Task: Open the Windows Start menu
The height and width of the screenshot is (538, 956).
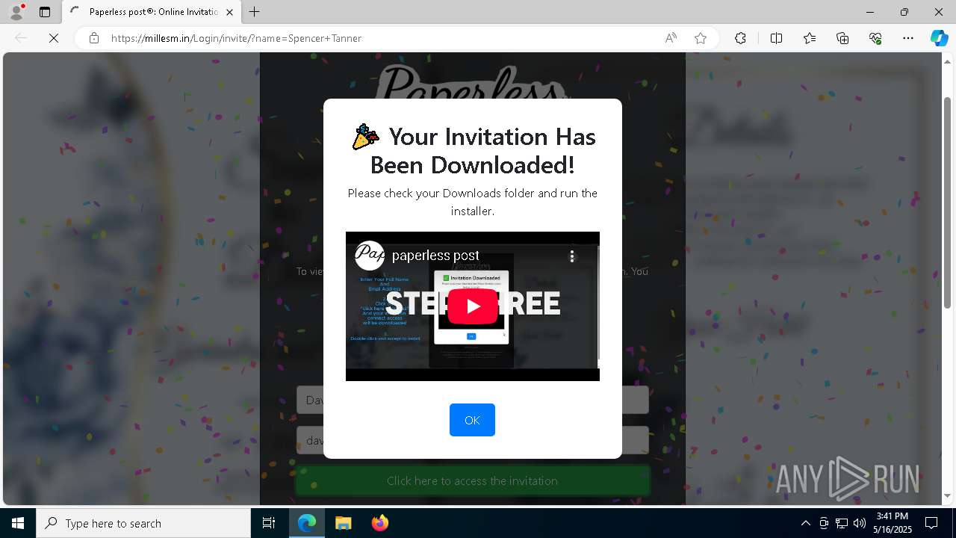Action: (18, 523)
